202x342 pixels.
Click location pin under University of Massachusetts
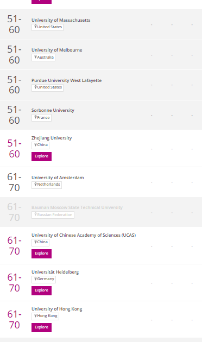tap(35, 27)
